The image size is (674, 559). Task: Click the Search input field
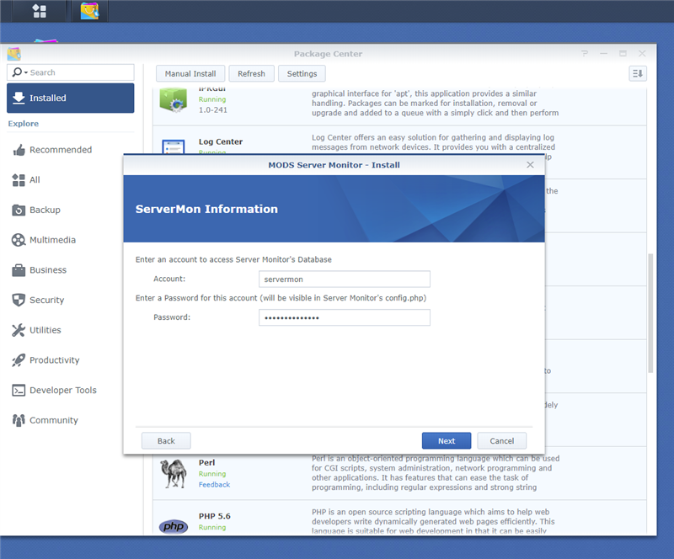[x=71, y=72]
